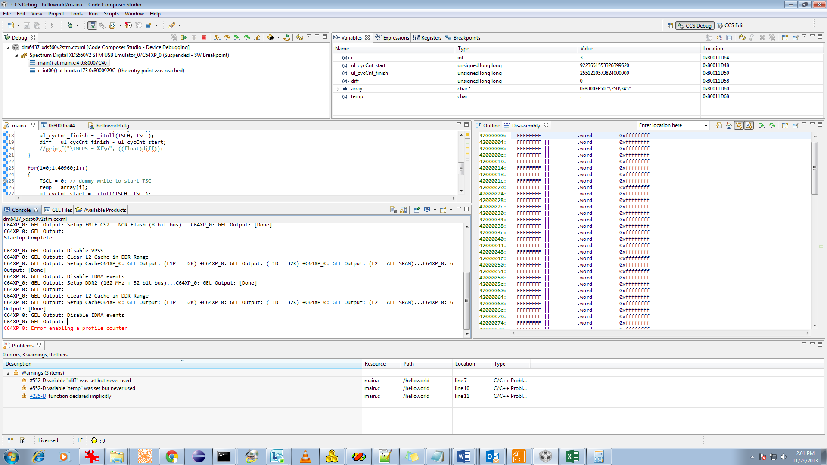Collapse the Warnings (3 items) group
Screen dimensions: 827x465
tap(8, 373)
